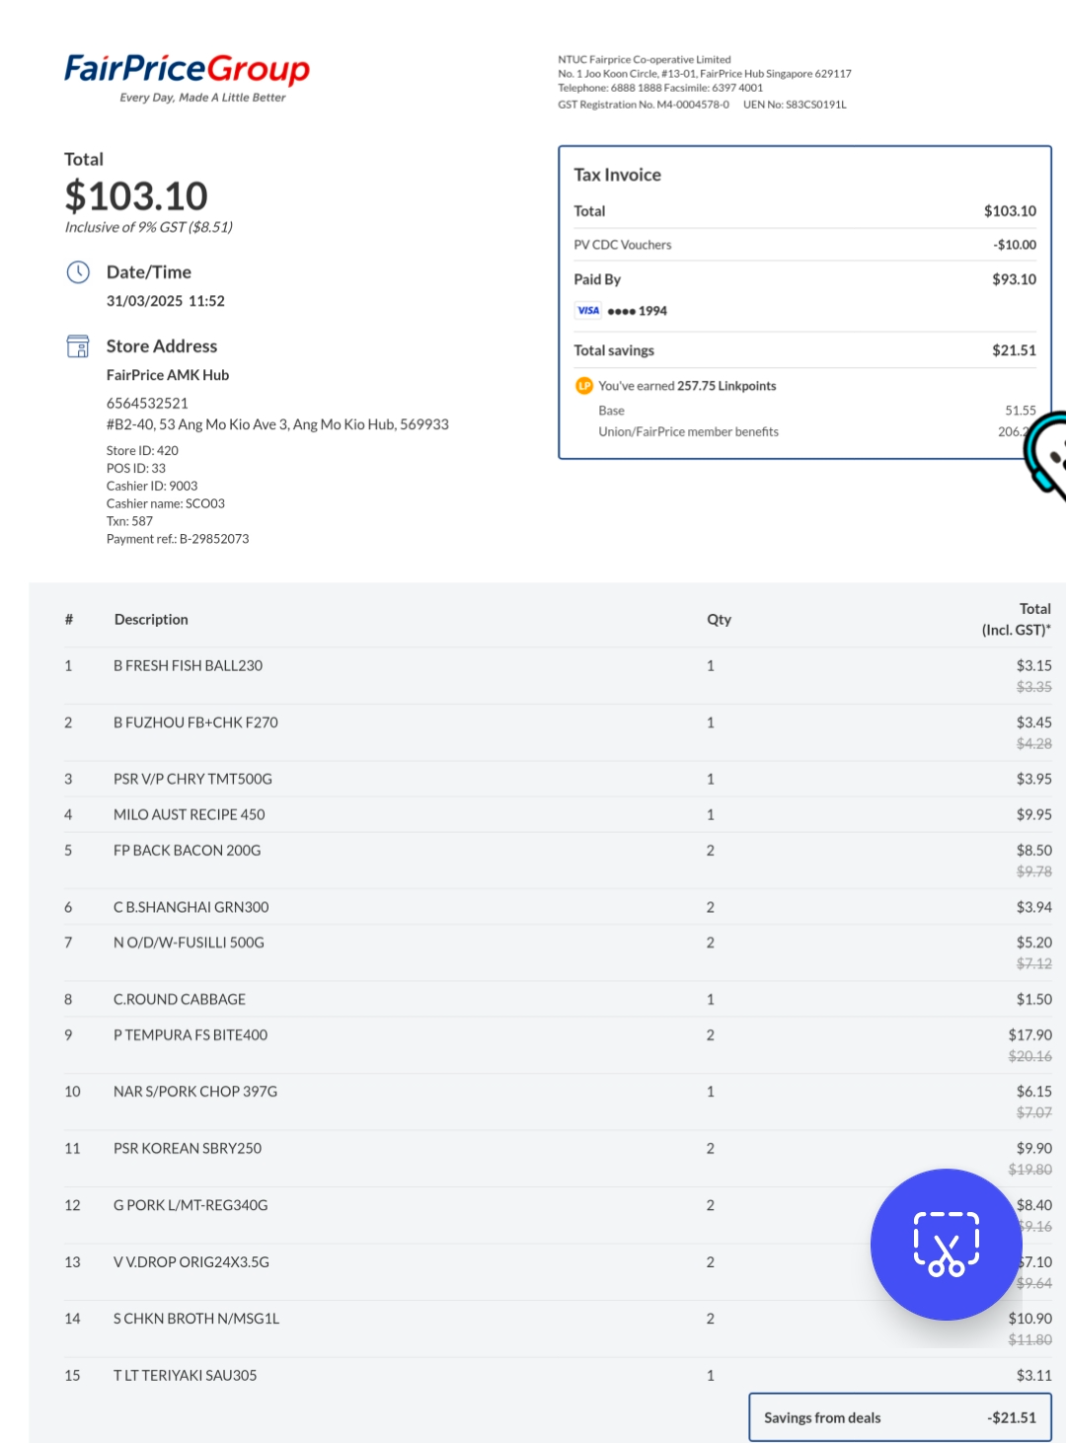Select item MILO AUST RECIPE 450
Screen dimensions: 1066x1443
190,814
